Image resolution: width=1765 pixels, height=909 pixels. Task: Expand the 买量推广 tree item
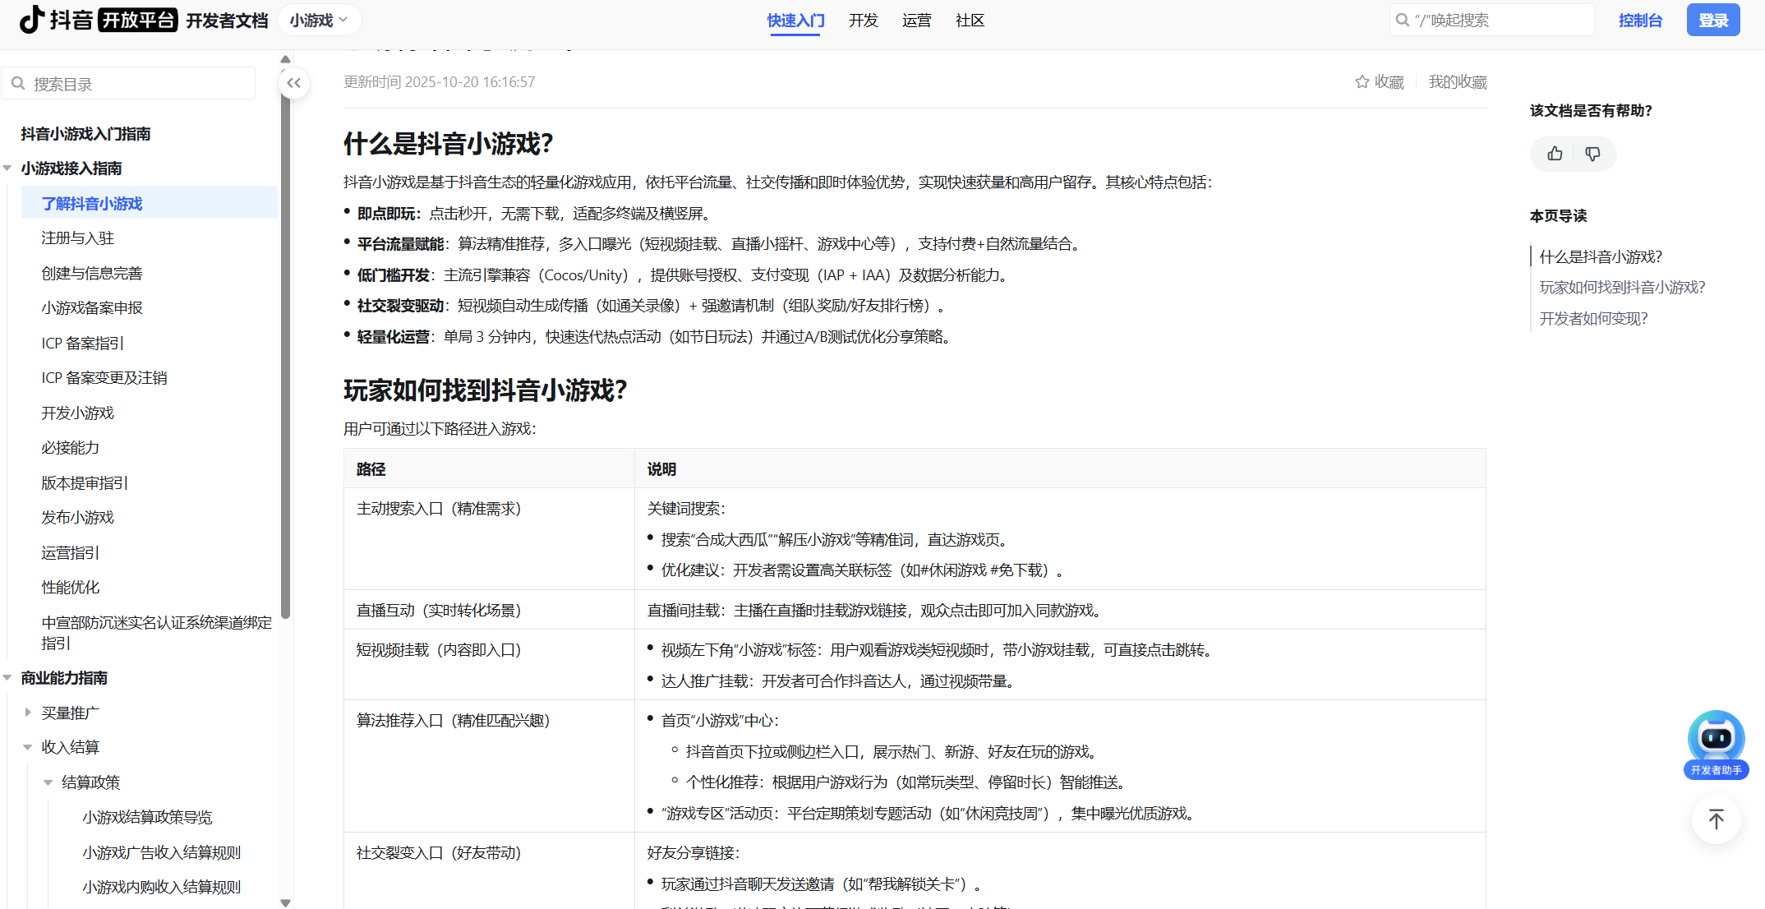coord(27,712)
